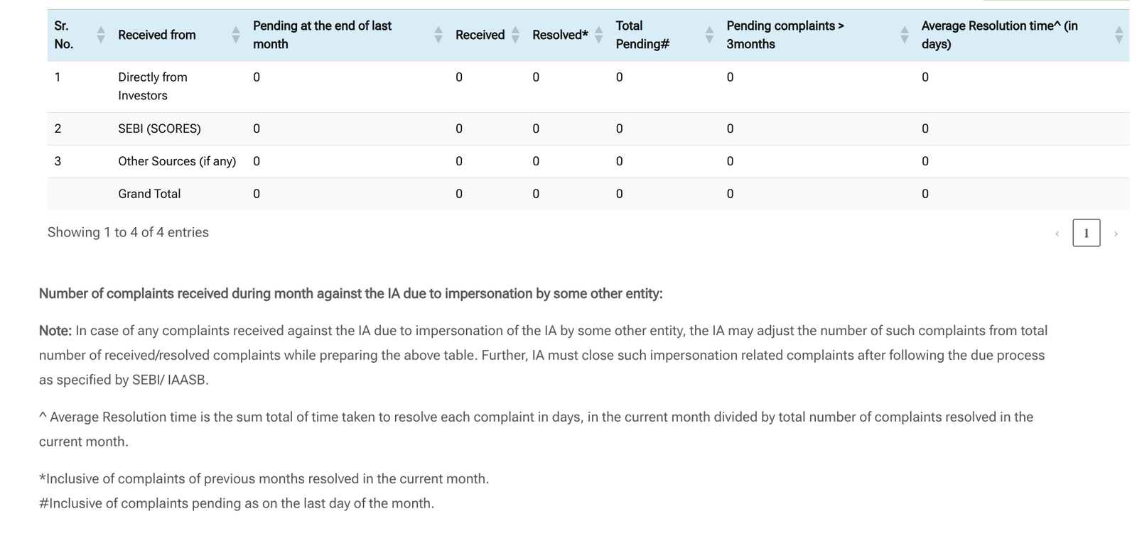
Task: Select the Other Sources (if any) row
Action: click(x=177, y=161)
